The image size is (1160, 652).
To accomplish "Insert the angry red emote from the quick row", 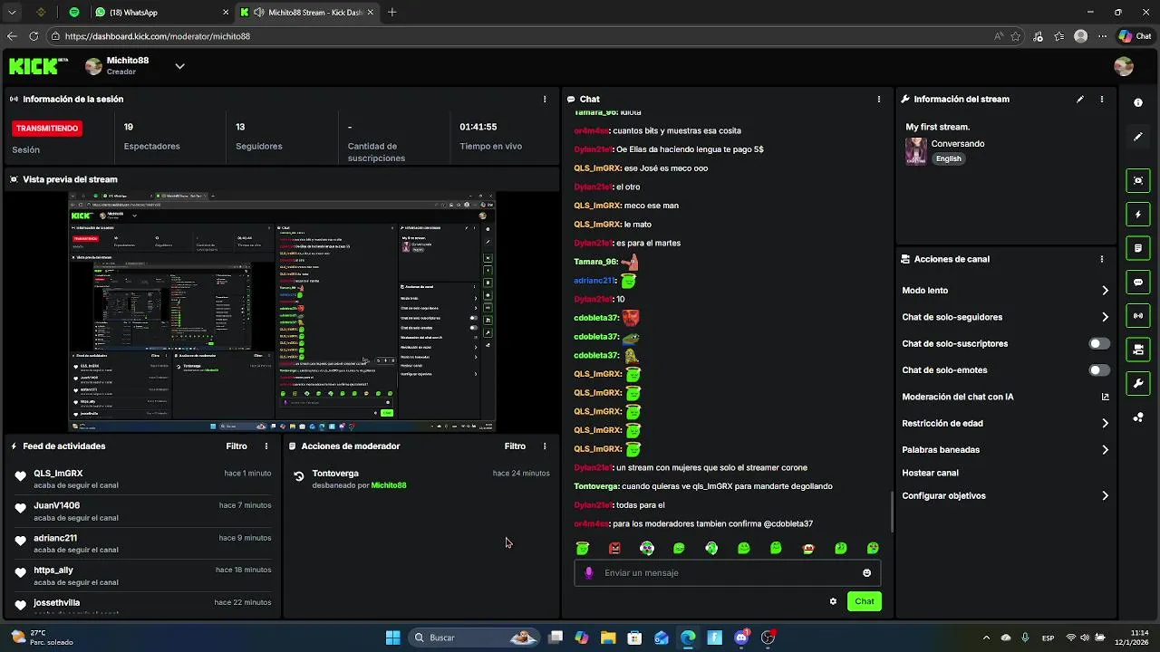I will [615, 548].
